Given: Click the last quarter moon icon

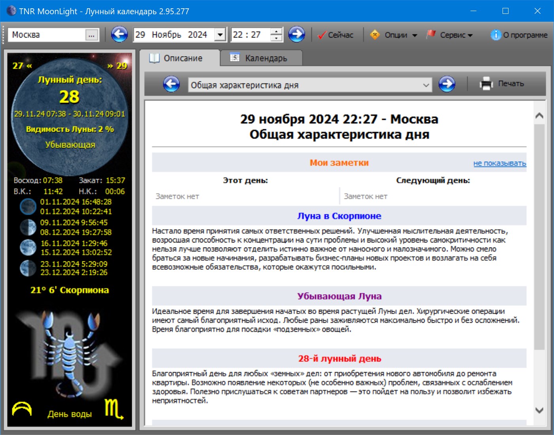Looking at the screenshot, I should coord(28,268).
